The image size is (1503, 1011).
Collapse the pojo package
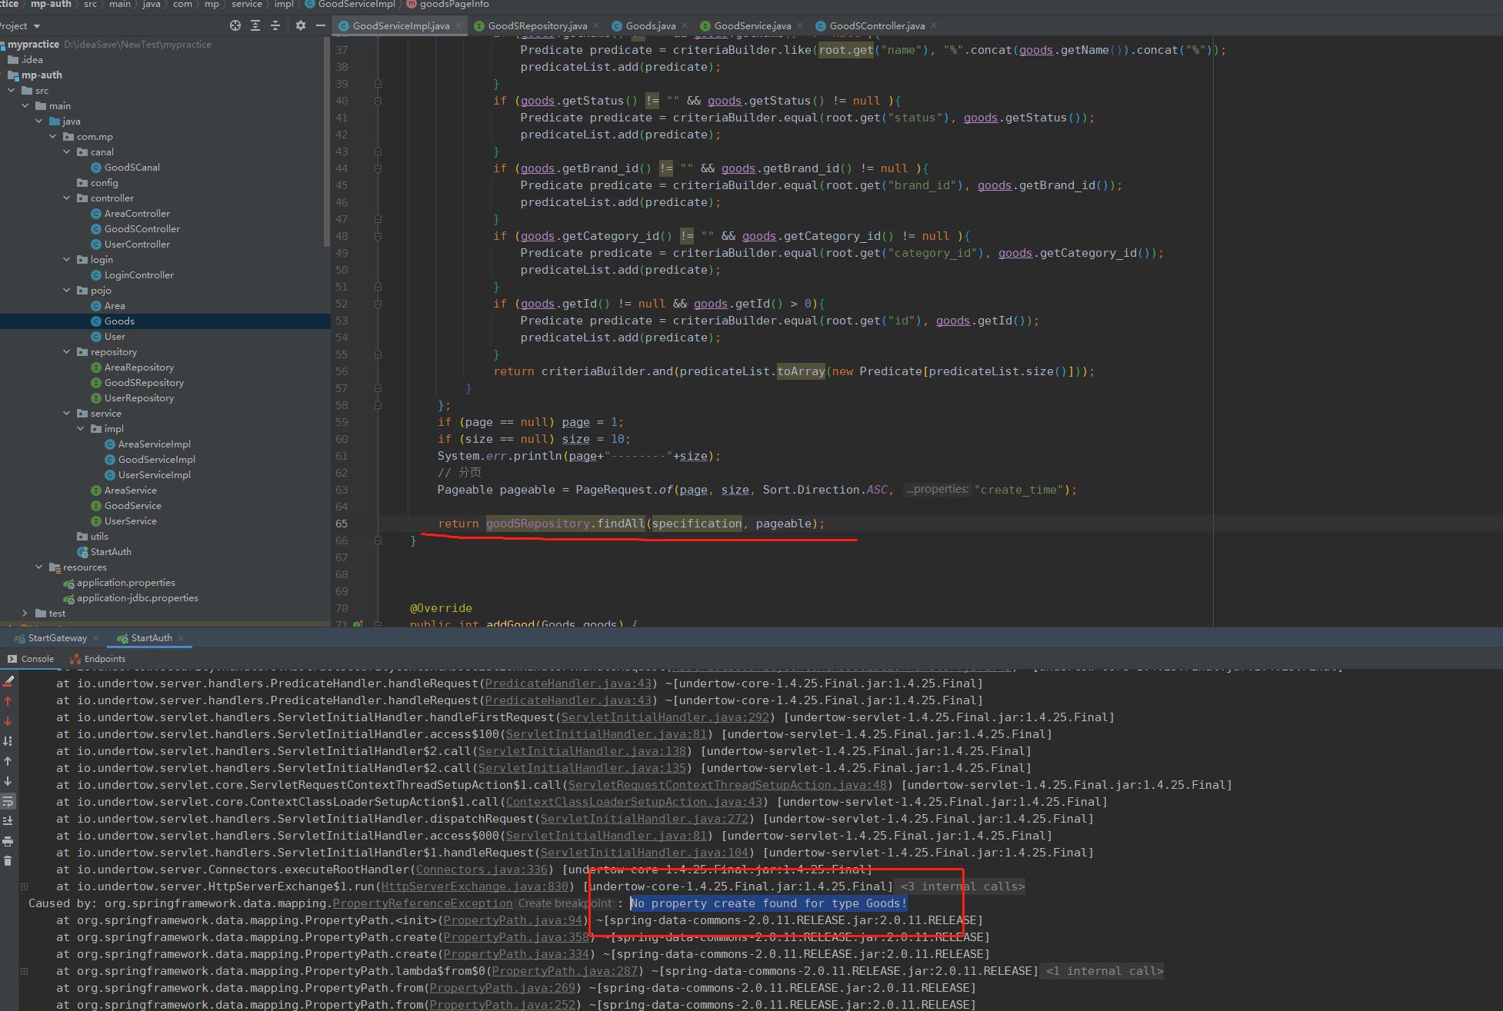pos(67,291)
